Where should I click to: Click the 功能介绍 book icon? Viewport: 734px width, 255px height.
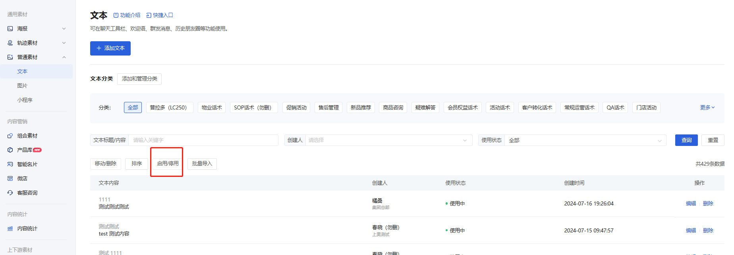click(x=116, y=15)
